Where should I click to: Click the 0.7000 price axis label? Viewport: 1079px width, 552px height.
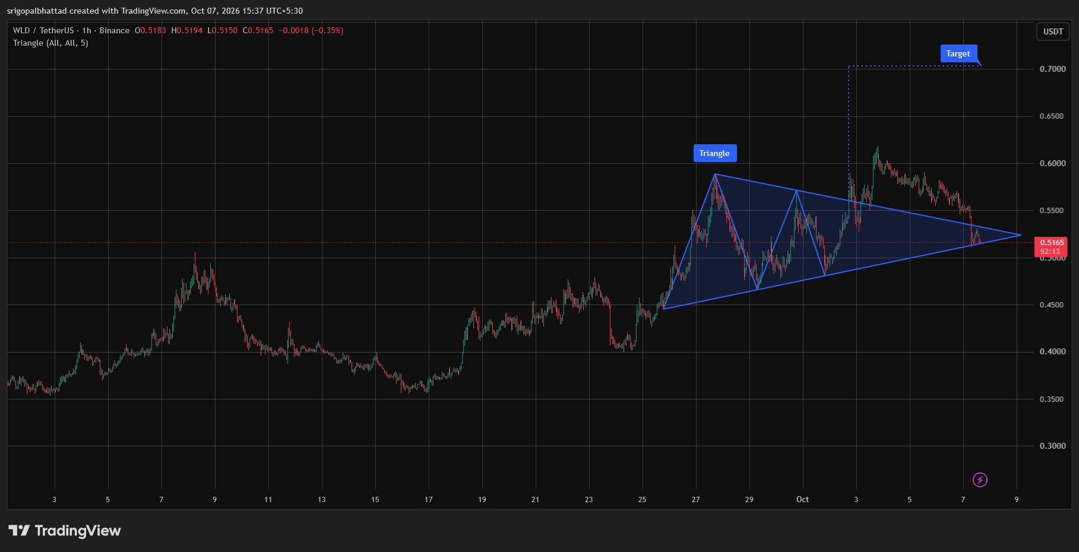coord(1052,69)
